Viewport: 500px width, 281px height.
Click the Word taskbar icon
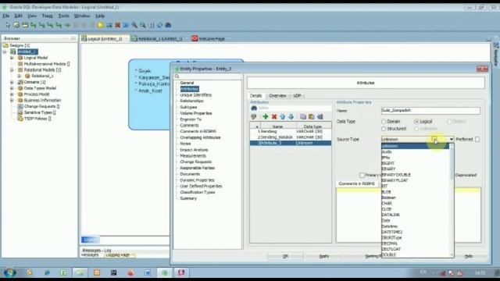(x=148, y=272)
